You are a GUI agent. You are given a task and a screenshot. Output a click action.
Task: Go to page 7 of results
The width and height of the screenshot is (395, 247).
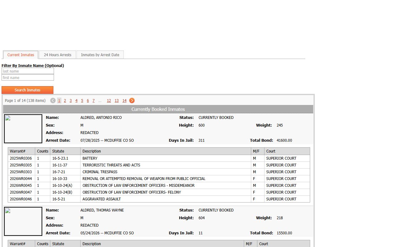point(94,101)
